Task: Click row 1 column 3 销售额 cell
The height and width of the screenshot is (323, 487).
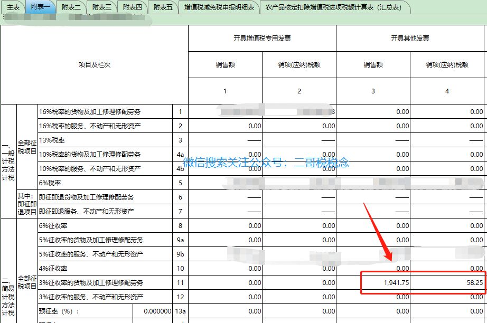Action: 373,112
